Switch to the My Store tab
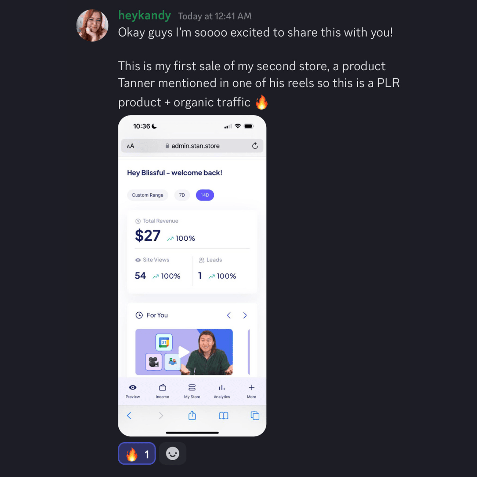 click(192, 391)
